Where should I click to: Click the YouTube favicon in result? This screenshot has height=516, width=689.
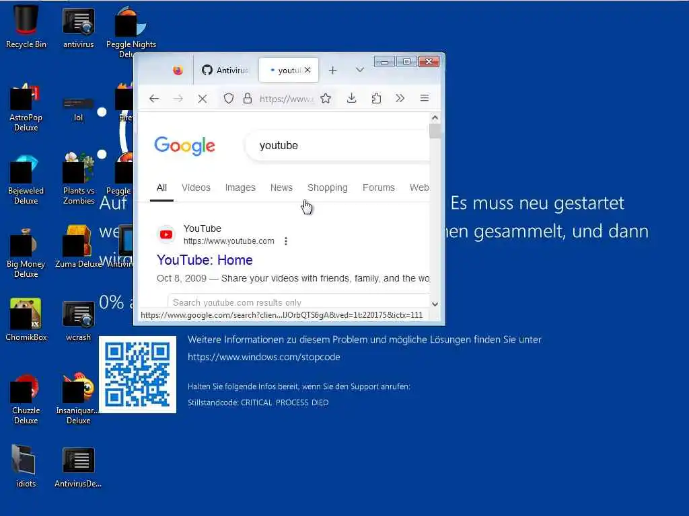[166, 234]
